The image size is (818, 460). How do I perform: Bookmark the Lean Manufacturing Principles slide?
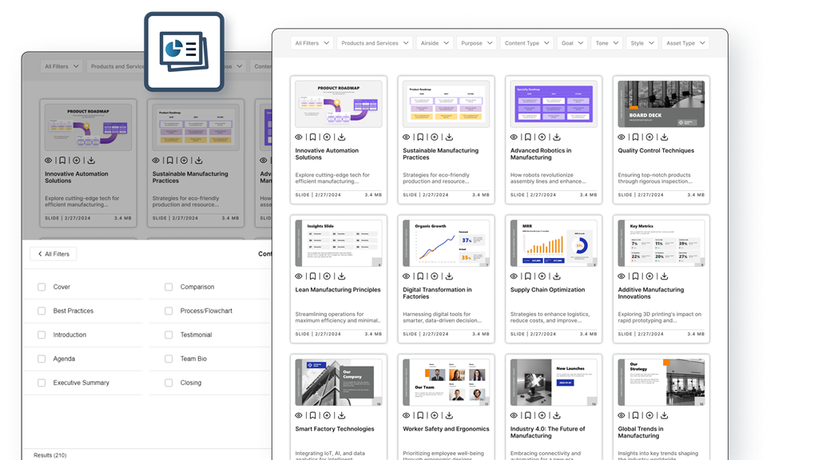[x=312, y=276]
